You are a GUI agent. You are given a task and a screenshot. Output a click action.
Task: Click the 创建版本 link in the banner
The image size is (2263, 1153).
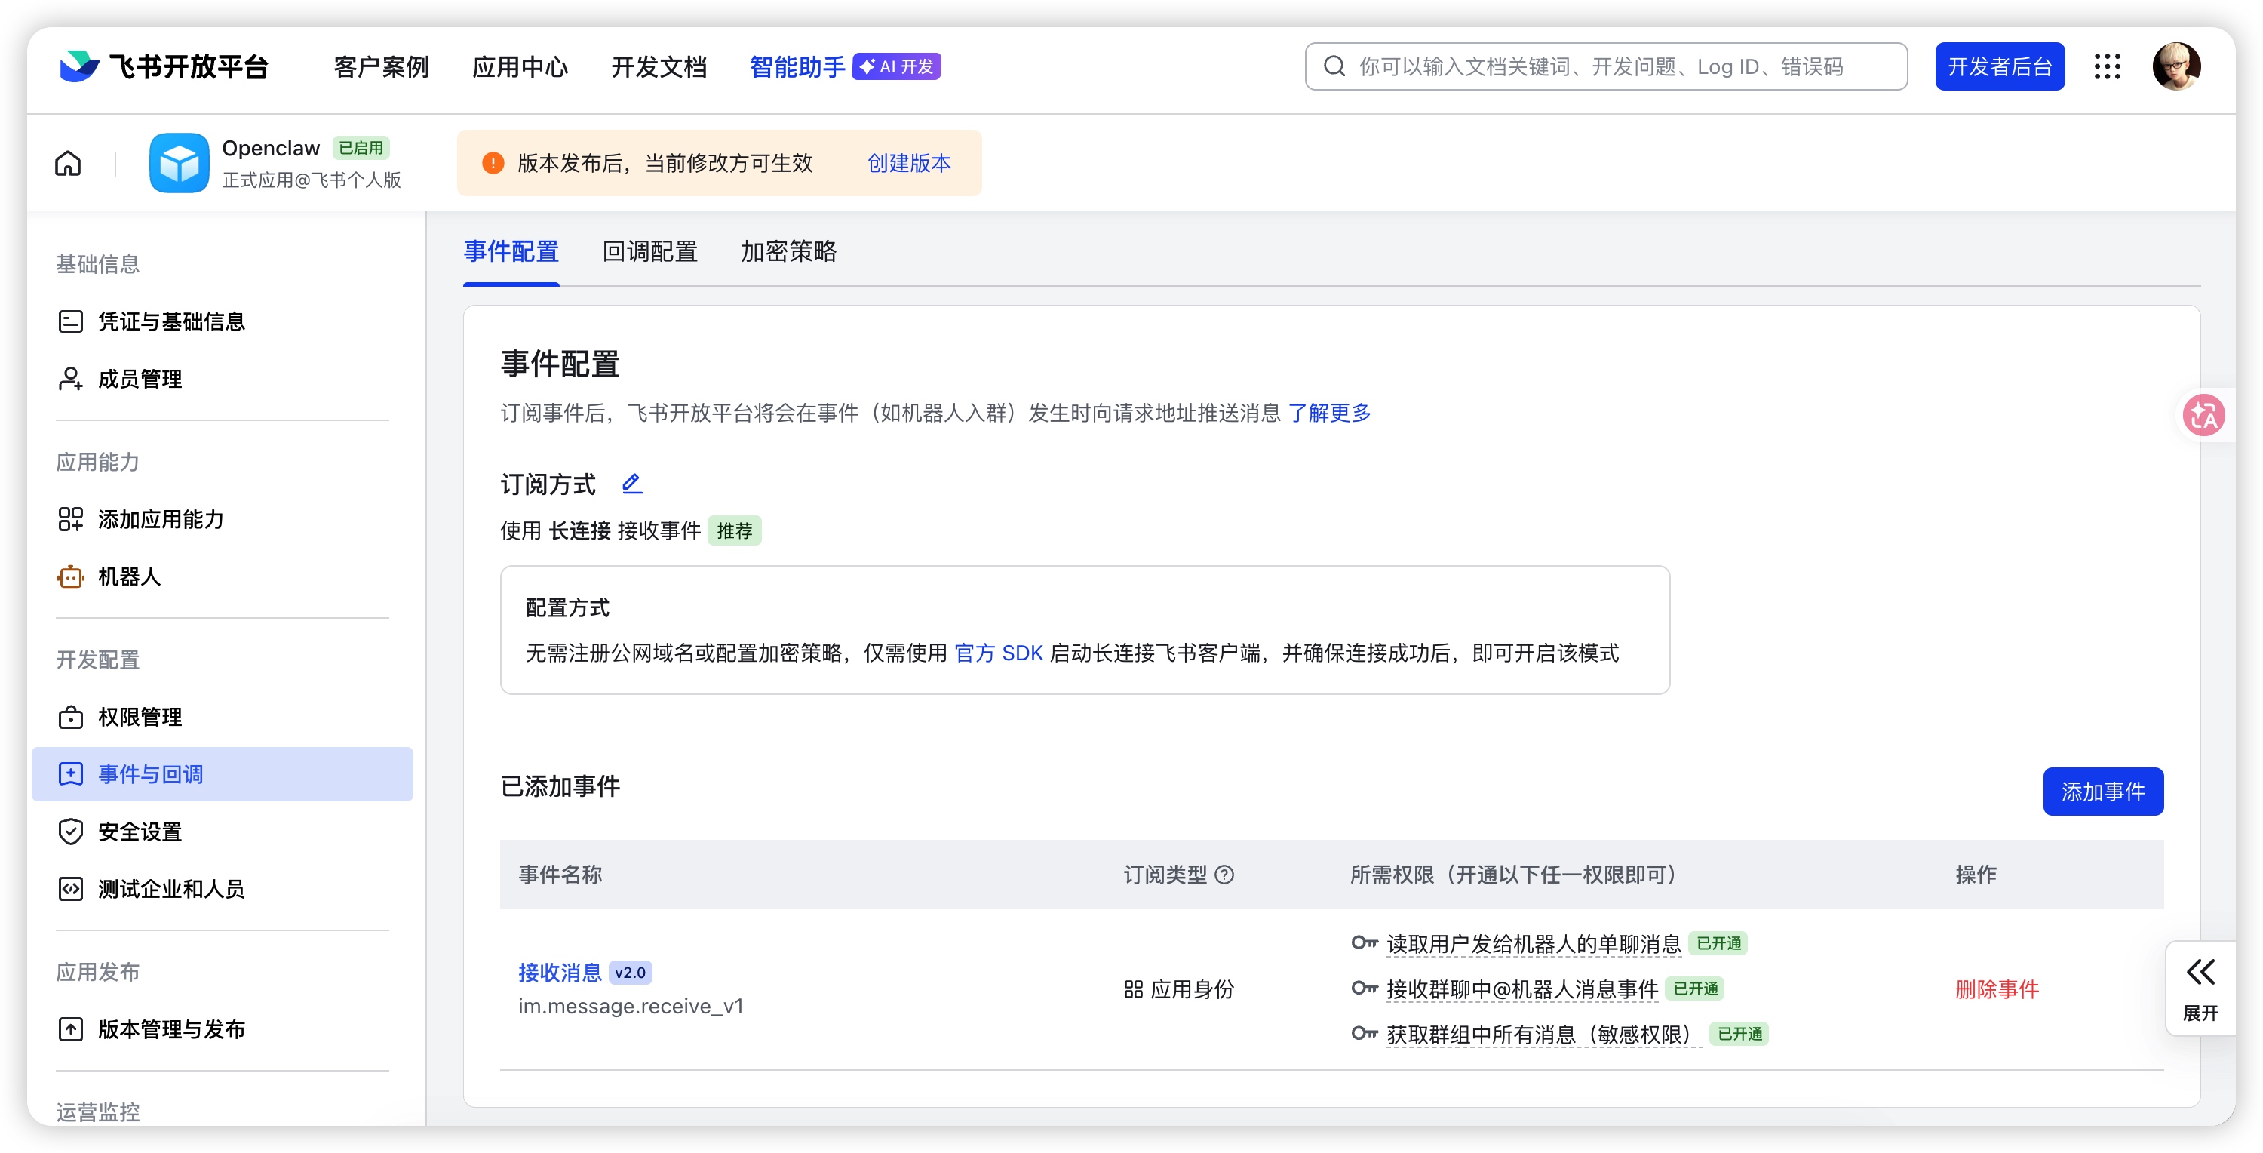tap(908, 164)
